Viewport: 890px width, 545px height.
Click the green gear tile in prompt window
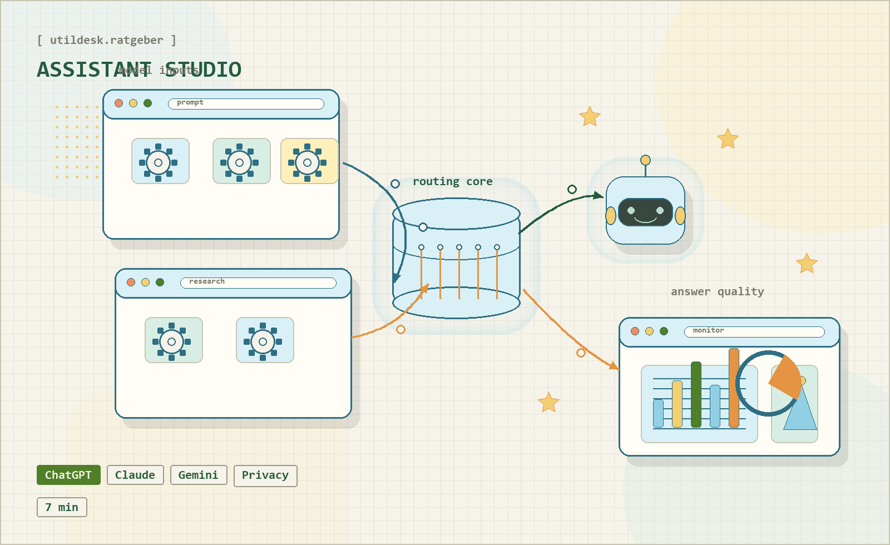241,161
